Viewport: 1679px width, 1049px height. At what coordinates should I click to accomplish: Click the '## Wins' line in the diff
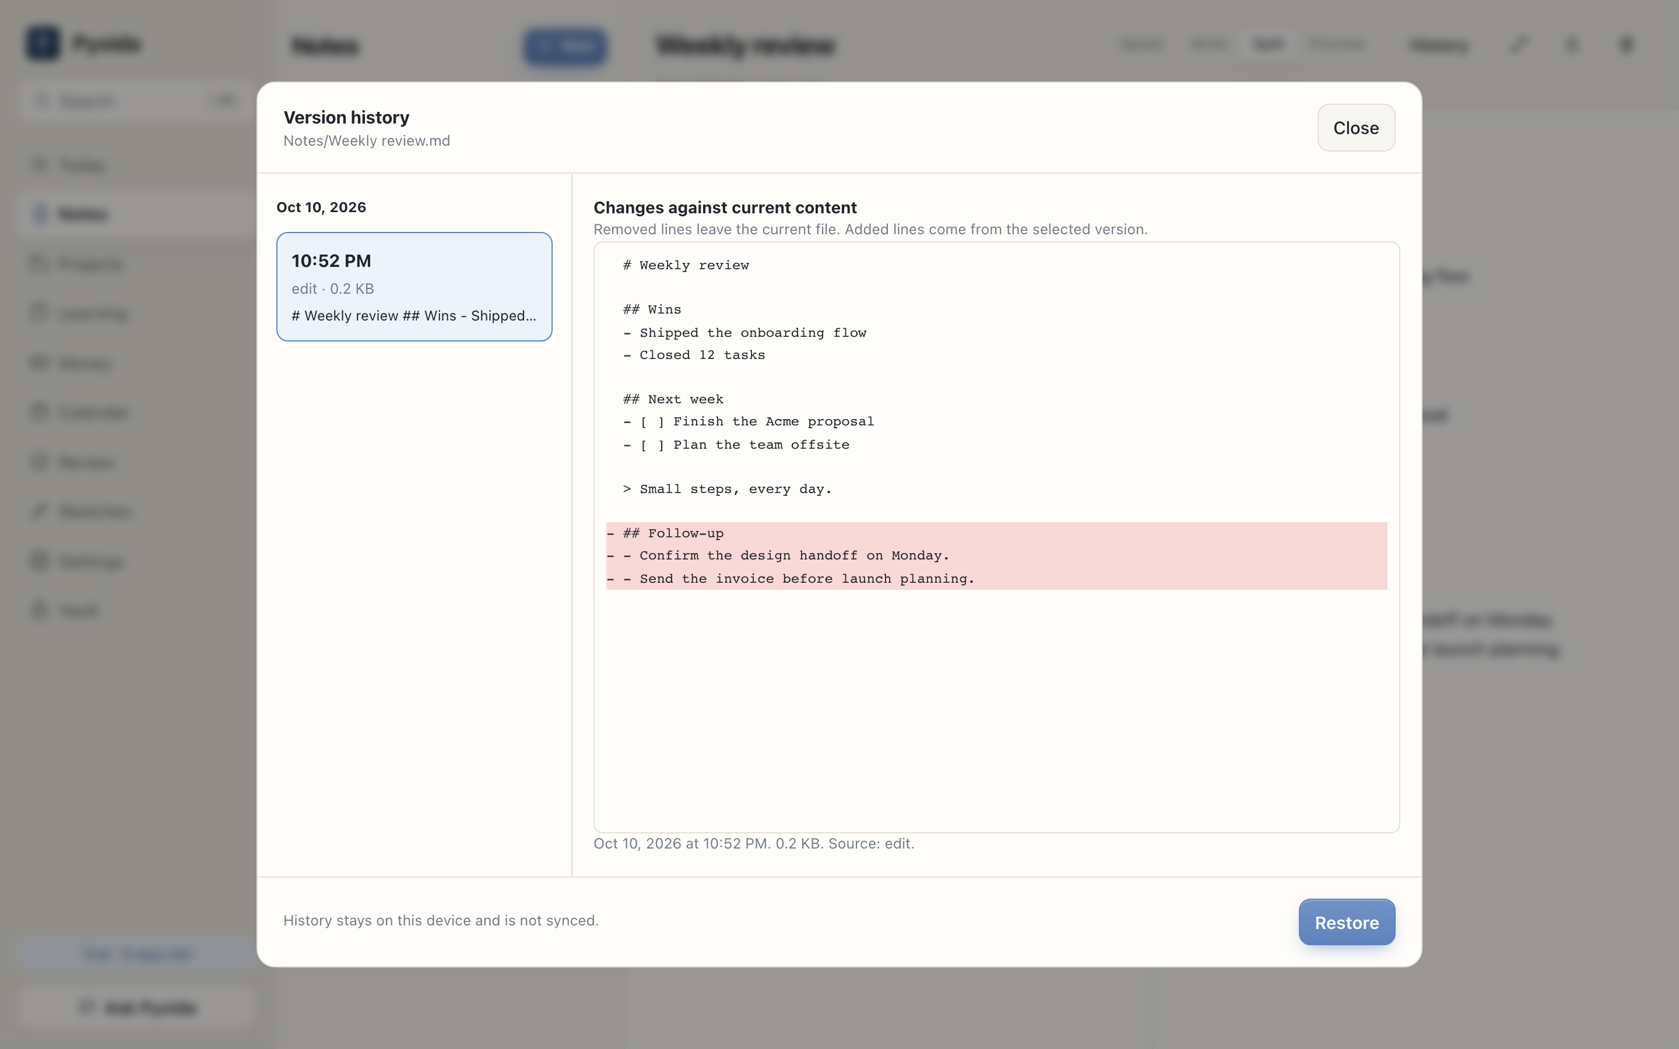[996, 309]
